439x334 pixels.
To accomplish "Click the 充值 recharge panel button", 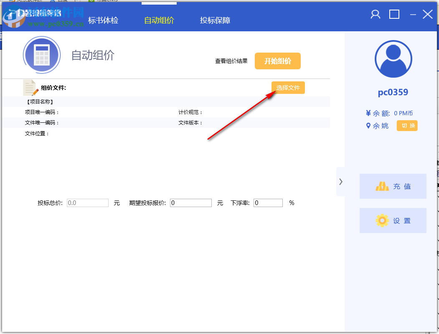I will [393, 186].
